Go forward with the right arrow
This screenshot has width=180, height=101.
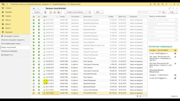click(38, 8)
